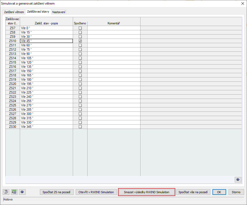Cancel the dialog via Storno
Screen dimensions: 247x205
click(x=236, y=192)
